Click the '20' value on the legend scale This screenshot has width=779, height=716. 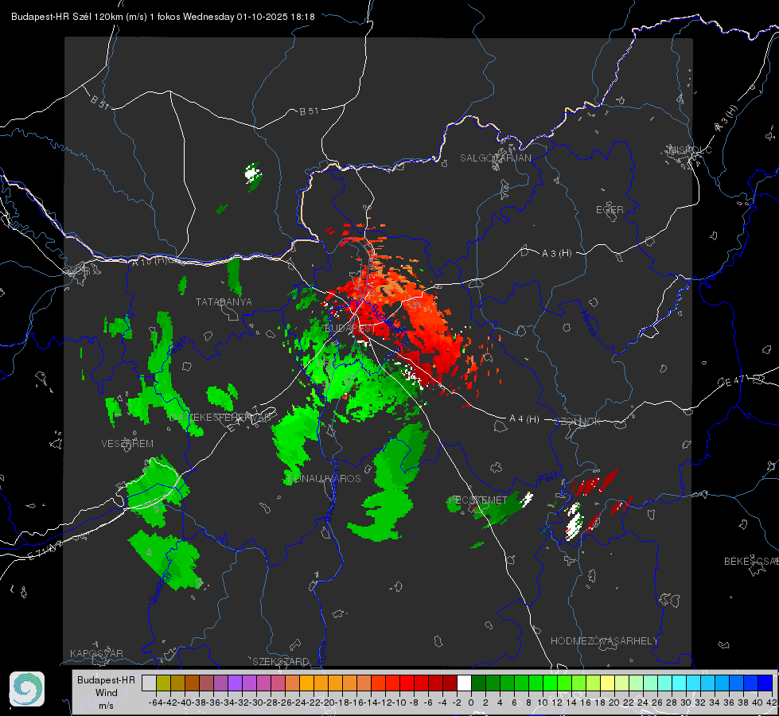pos(614,702)
